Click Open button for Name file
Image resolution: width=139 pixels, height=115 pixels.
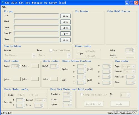pos(65,40)
